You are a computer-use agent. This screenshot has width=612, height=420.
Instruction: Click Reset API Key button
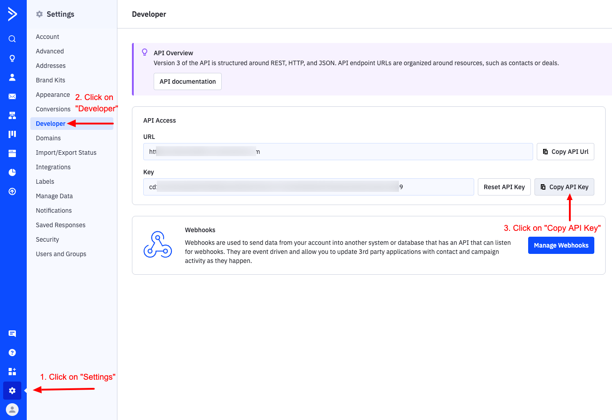(504, 187)
